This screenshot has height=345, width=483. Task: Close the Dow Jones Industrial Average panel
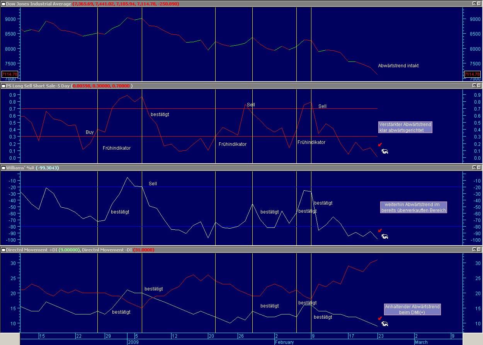(479, 3)
